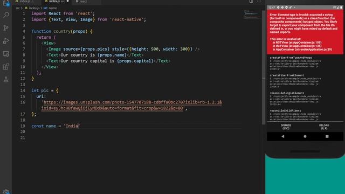Click reconcileSingleElement stack frame
The image size is (345, 194).
pyautogui.click(x=295, y=99)
